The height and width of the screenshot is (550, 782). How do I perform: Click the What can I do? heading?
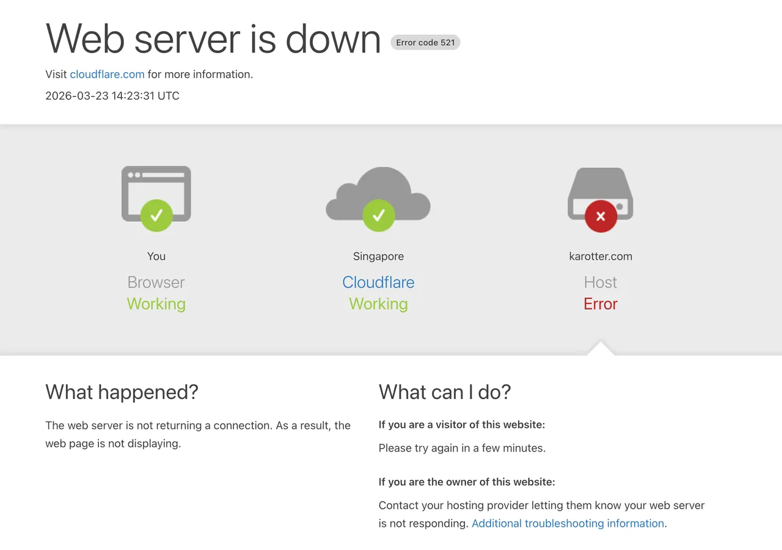(445, 392)
